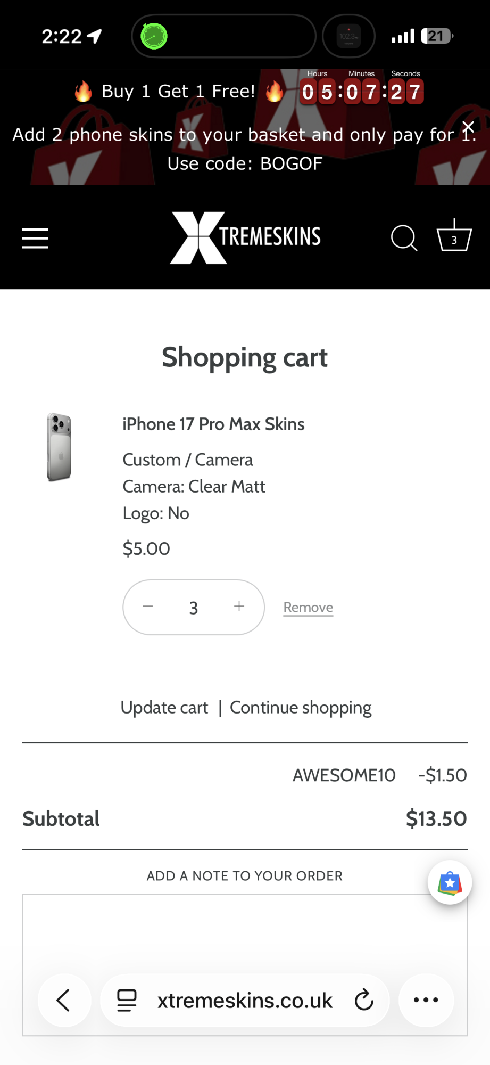This screenshot has width=490, height=1065.
Task: Click the quantity field showing 3
Action: click(x=194, y=608)
